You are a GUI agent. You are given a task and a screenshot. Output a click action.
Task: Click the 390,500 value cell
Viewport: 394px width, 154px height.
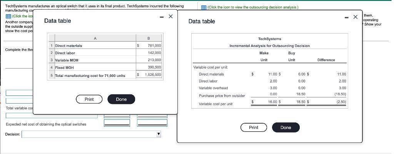[149, 67]
